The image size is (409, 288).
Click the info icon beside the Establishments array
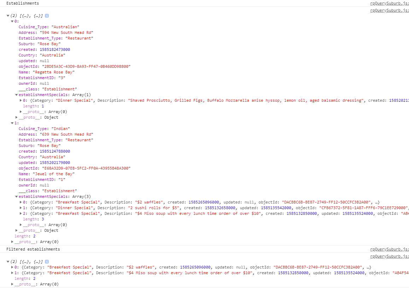point(47,16)
